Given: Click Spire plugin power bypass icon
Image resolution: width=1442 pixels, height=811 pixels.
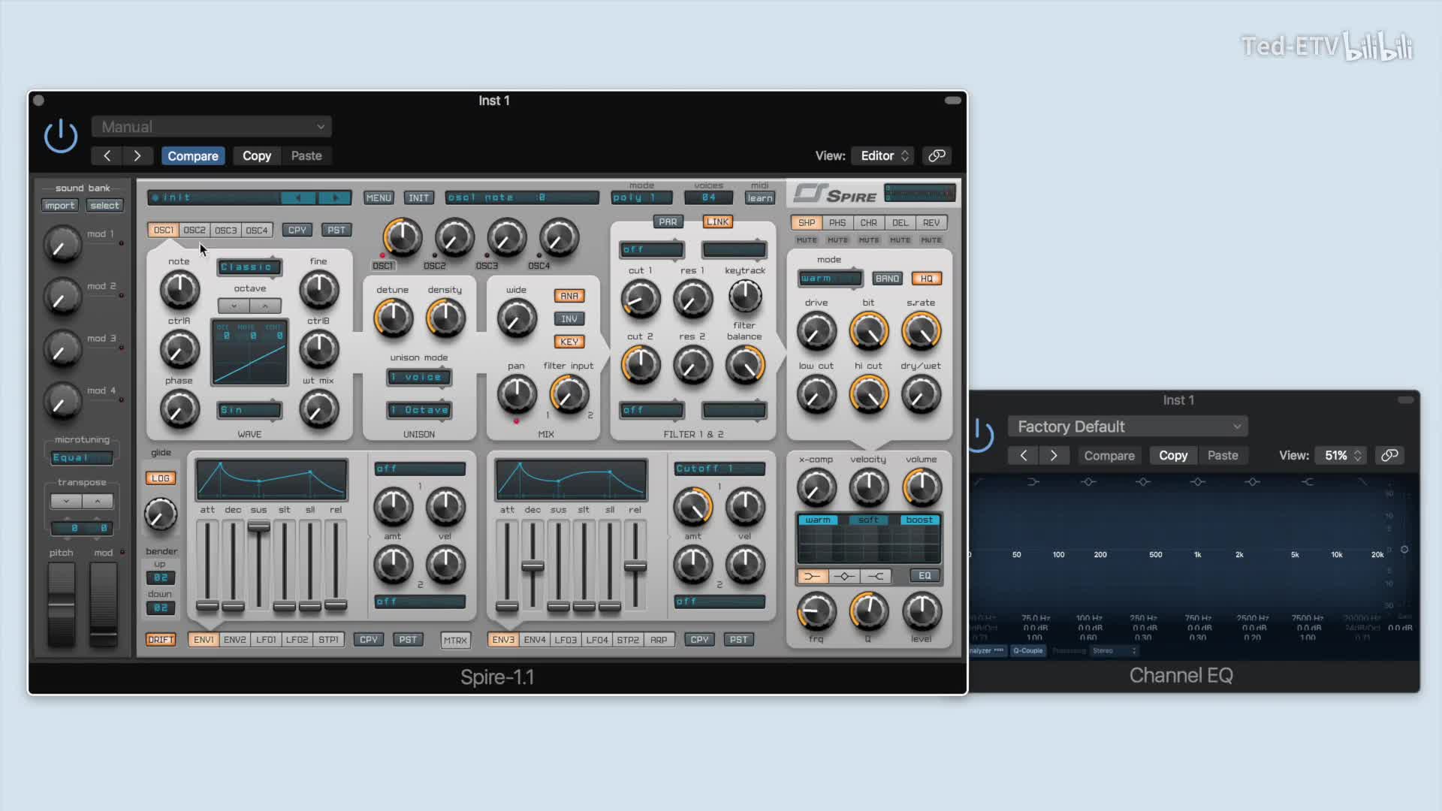Looking at the screenshot, I should coord(61,137).
